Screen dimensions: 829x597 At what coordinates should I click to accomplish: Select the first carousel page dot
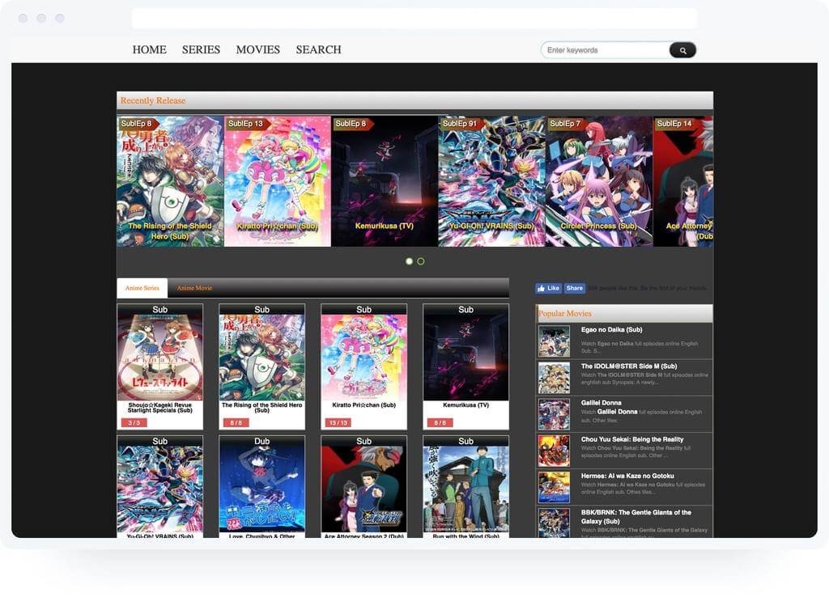[409, 261]
